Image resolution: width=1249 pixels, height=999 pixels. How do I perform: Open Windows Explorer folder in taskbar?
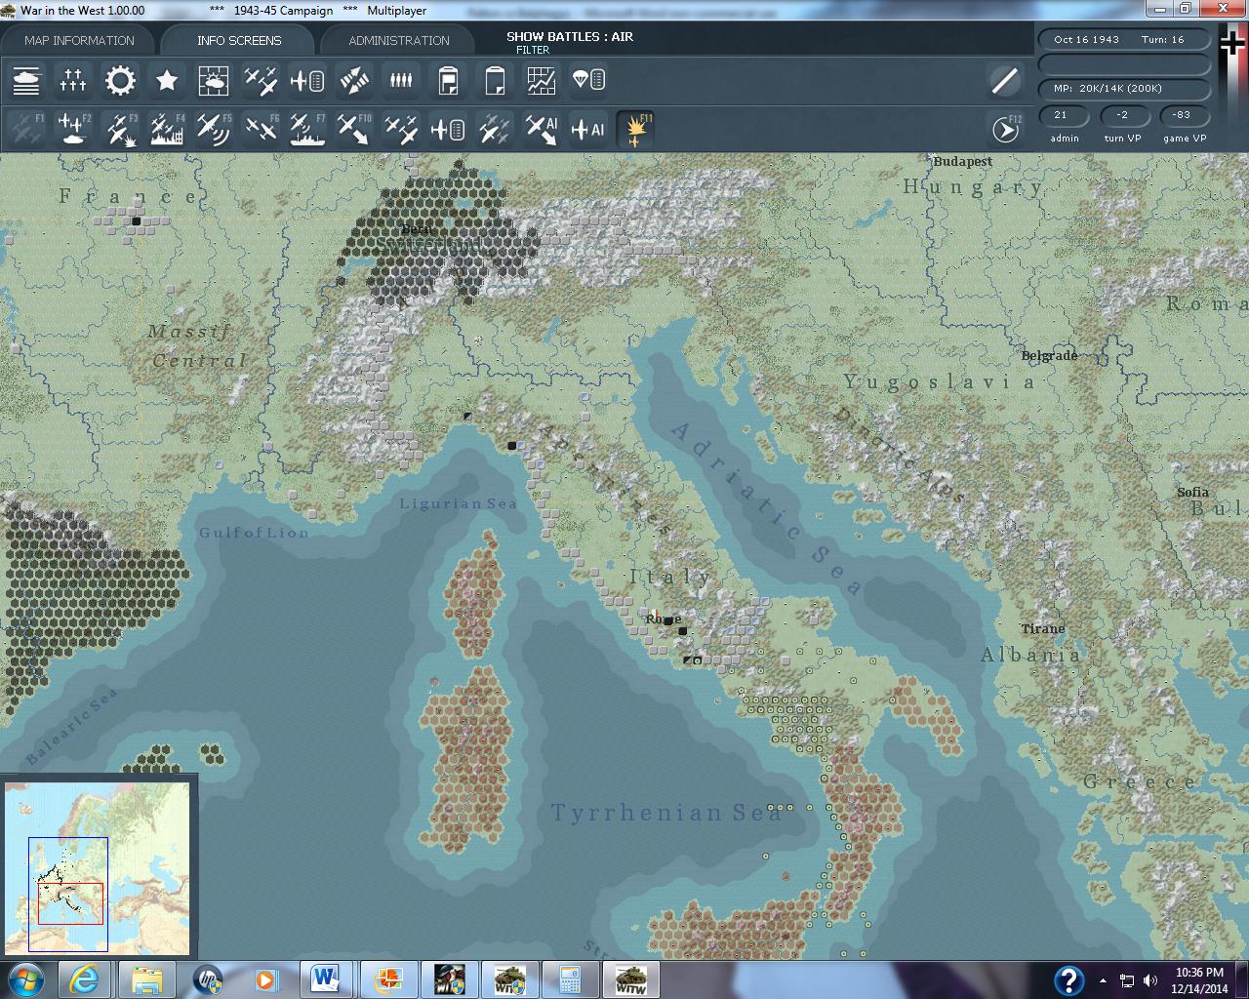coord(146,979)
